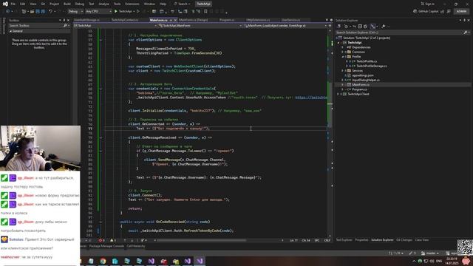
Task: Switch to the Git Changes panel tab
Action: [404, 240]
